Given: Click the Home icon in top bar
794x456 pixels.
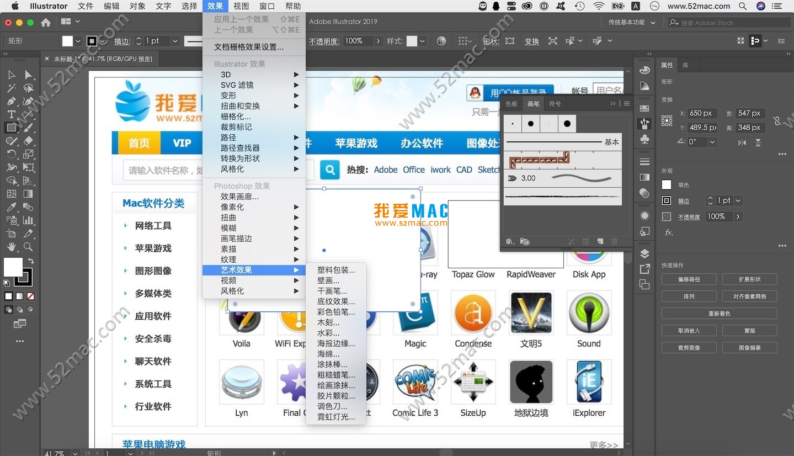Looking at the screenshot, I should click(x=46, y=22).
